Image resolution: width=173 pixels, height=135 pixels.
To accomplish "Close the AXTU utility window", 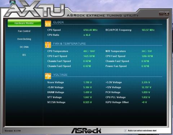I will pyautogui.click(x=167, y=14).
